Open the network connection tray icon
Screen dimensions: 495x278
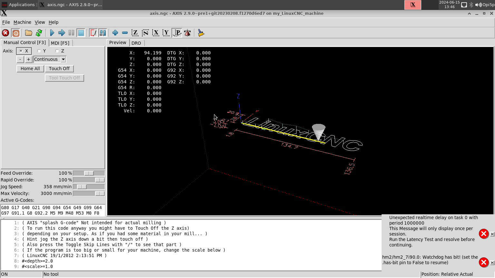(464, 5)
